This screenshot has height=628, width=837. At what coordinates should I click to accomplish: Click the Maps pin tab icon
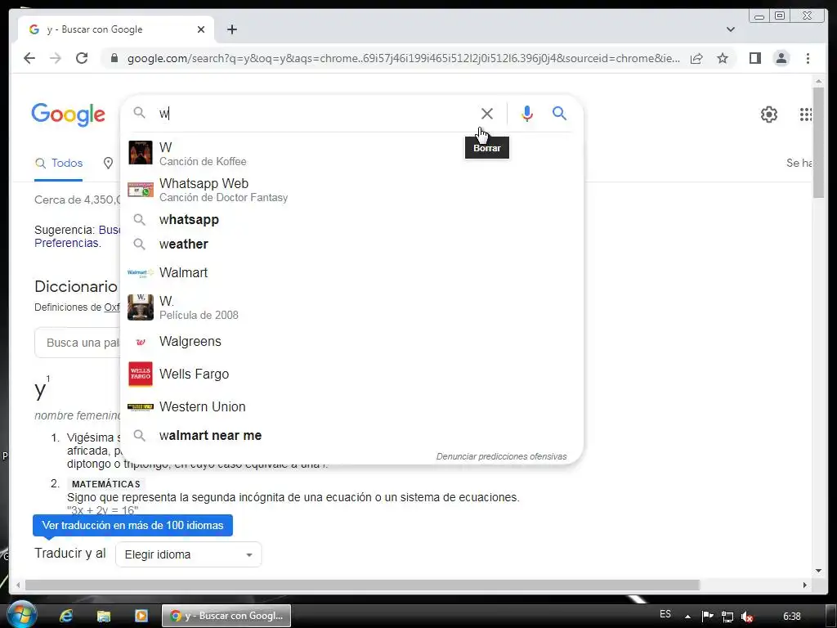point(109,164)
